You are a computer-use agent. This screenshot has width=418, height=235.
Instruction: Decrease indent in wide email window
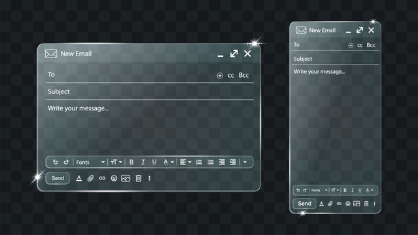pos(222,162)
